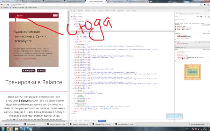Open the hamburger menu icon on site

[x=55, y=15]
